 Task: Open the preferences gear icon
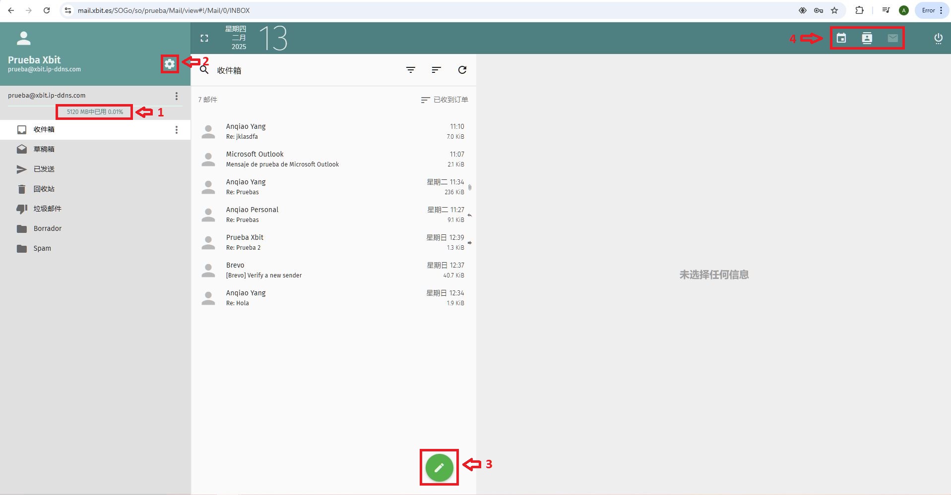tap(170, 64)
